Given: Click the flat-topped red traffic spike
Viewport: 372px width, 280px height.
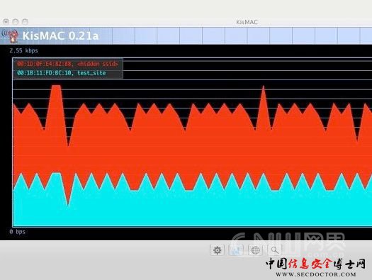Looking at the screenshot, I should tap(56, 100).
